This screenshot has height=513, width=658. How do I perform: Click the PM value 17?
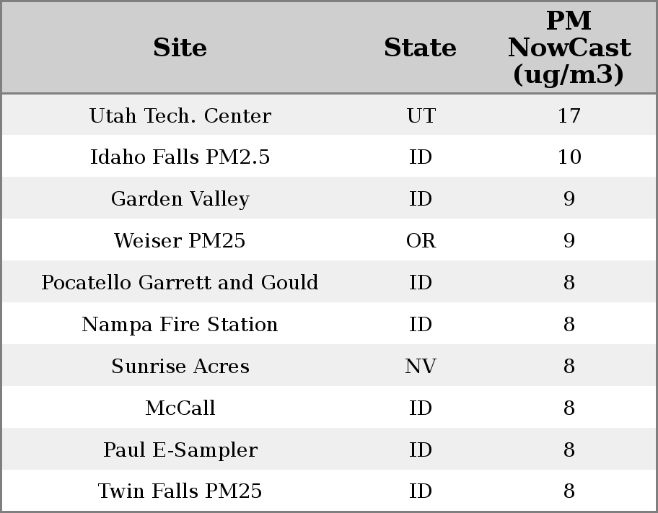(x=569, y=116)
